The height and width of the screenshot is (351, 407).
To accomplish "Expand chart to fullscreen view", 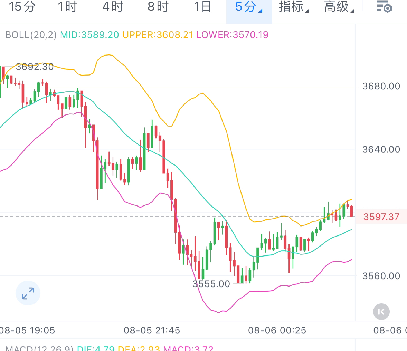I will (28, 293).
